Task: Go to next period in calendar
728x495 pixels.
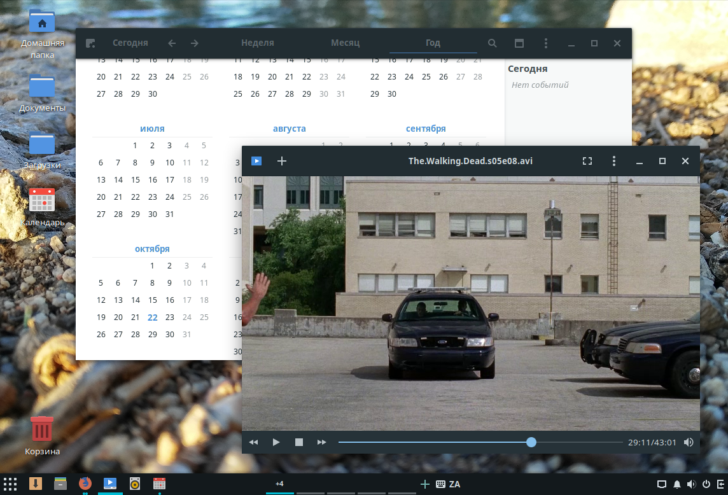Action: click(x=195, y=43)
